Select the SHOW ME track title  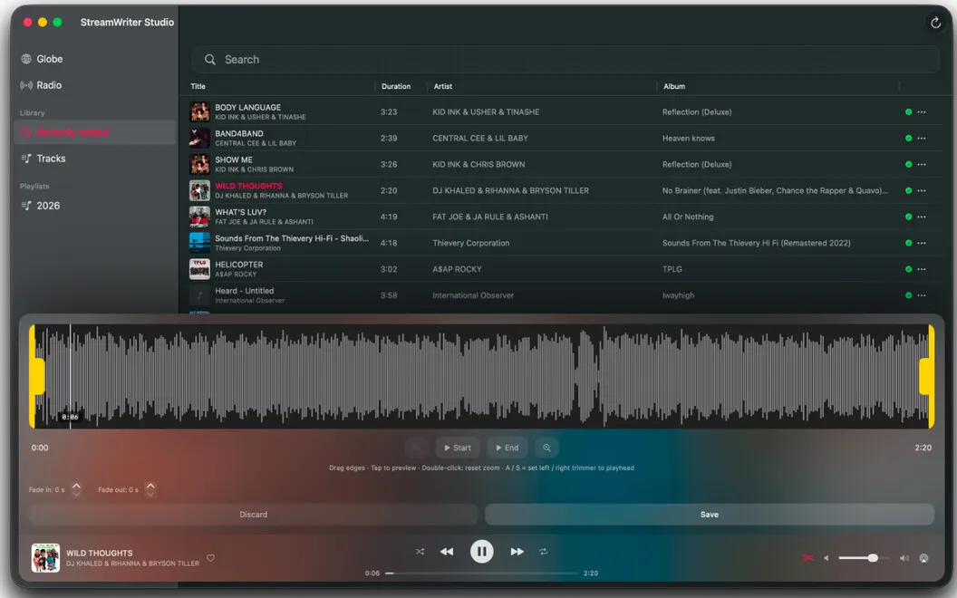click(233, 159)
